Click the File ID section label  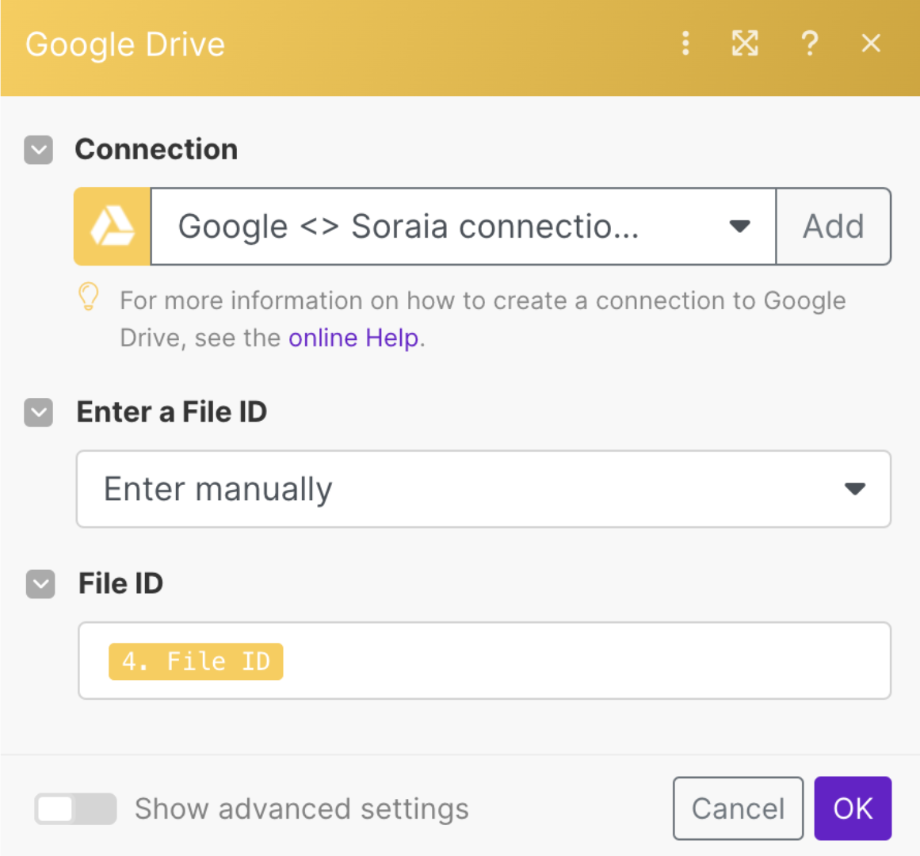click(121, 583)
